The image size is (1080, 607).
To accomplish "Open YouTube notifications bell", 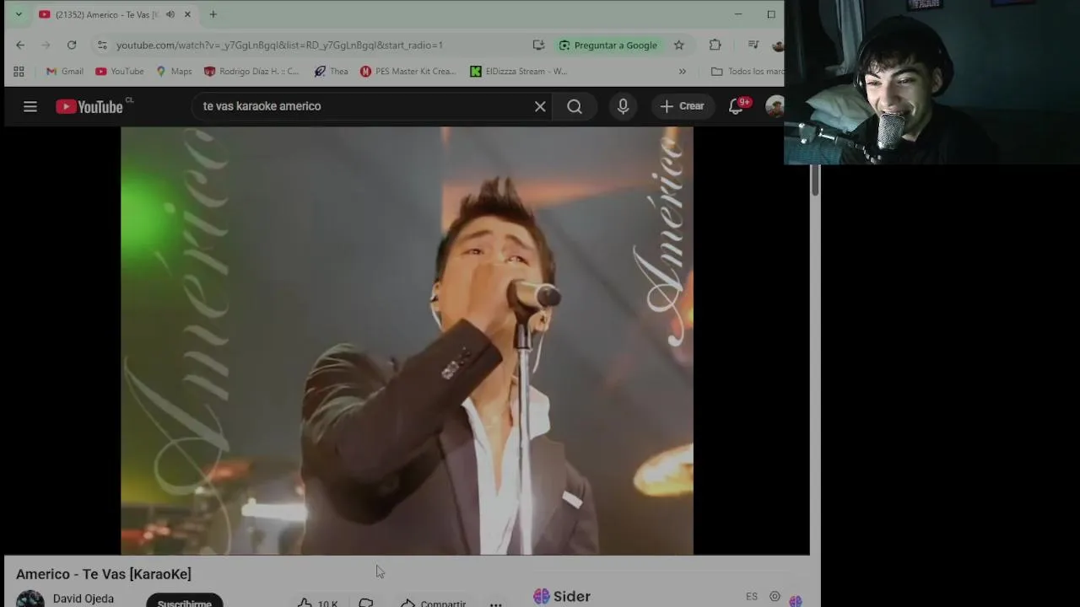I will click(x=736, y=106).
